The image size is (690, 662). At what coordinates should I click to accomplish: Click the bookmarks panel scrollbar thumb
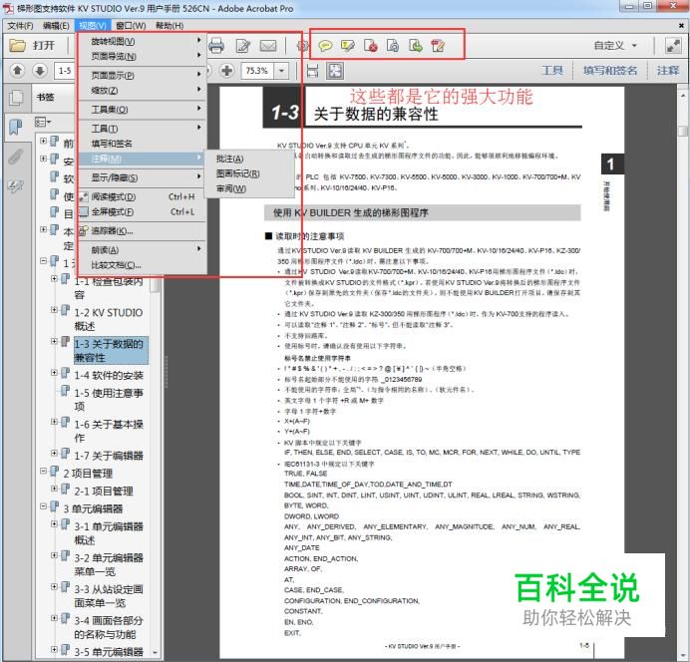coord(155,284)
